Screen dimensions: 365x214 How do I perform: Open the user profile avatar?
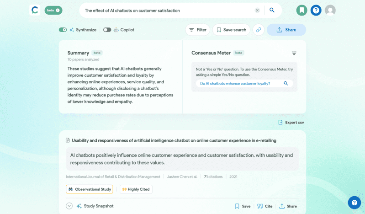click(330, 10)
